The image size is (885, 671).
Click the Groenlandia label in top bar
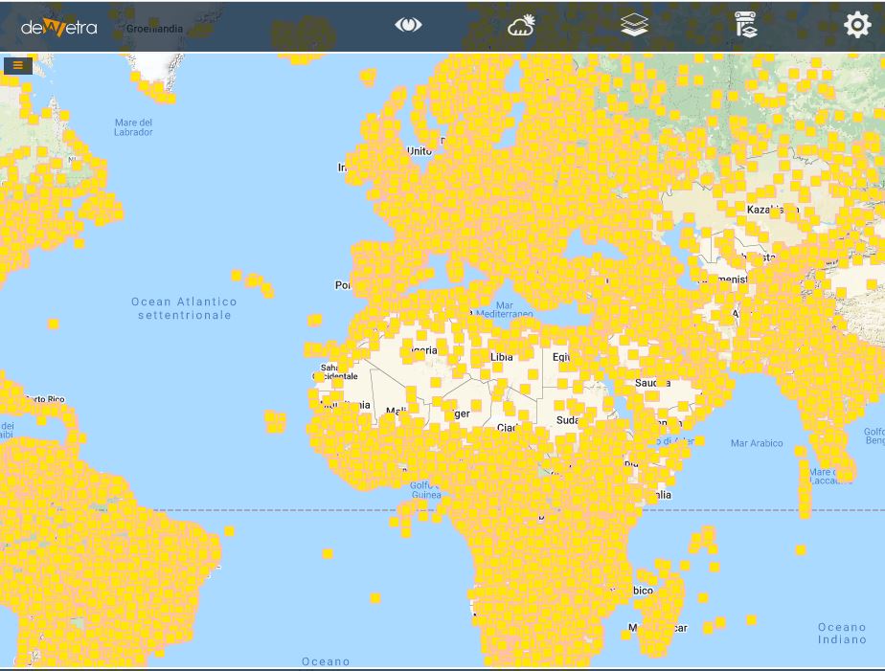point(155,29)
